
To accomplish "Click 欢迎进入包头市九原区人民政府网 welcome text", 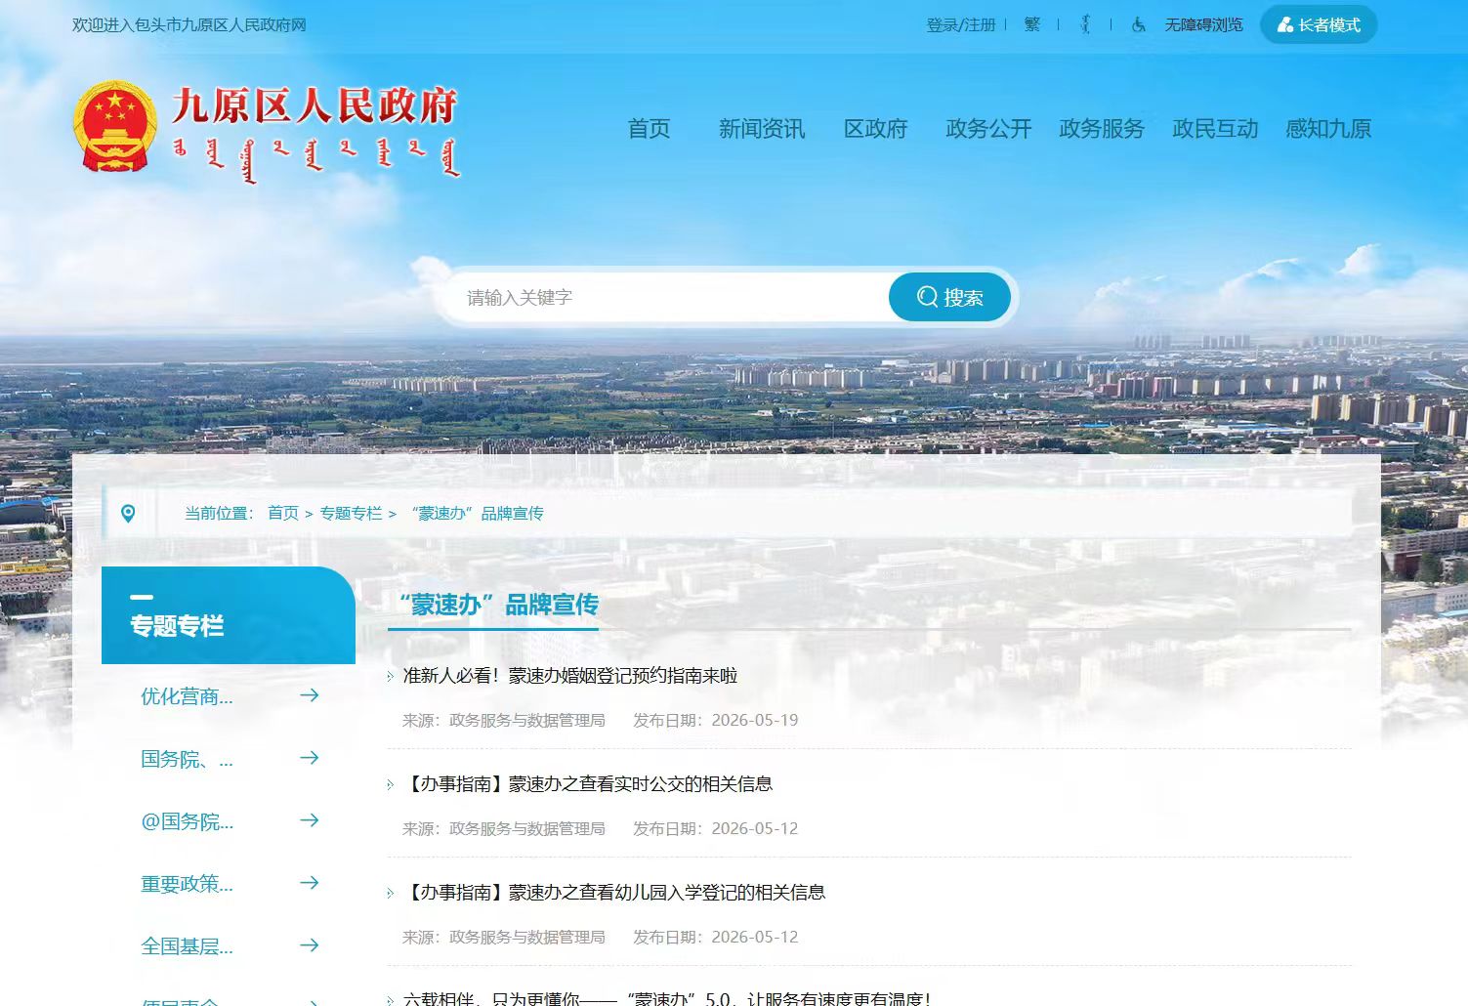I will [x=189, y=25].
